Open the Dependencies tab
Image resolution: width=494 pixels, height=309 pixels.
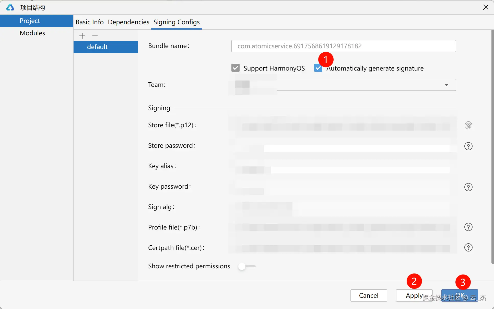click(x=128, y=22)
